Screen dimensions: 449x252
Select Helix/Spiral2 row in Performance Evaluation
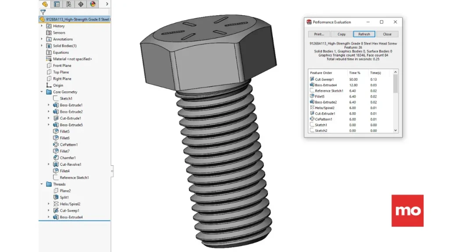tap(350, 108)
